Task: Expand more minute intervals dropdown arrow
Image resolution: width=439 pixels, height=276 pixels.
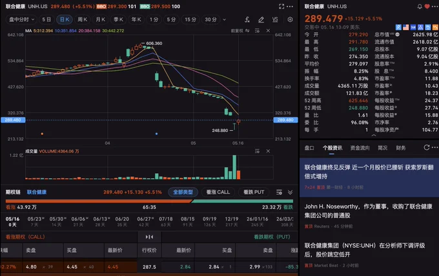Action: point(224,19)
